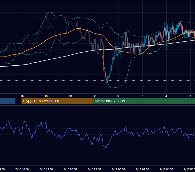Click the 2 hour label on chart axis
This screenshot has width=195, height=172.
coord(142,96)
